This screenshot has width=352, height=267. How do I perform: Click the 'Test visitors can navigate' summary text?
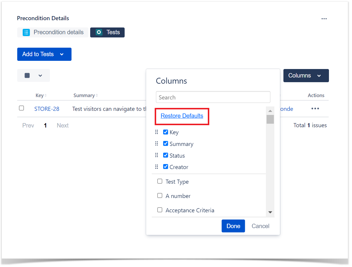[x=109, y=109]
